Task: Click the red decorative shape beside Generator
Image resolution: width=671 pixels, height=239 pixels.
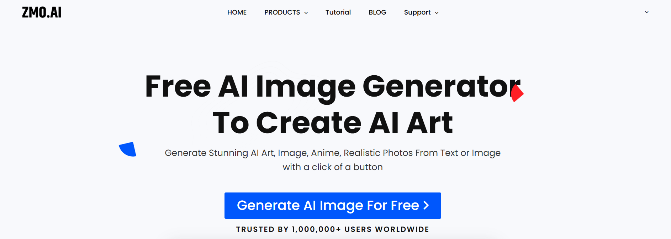Action: click(517, 94)
